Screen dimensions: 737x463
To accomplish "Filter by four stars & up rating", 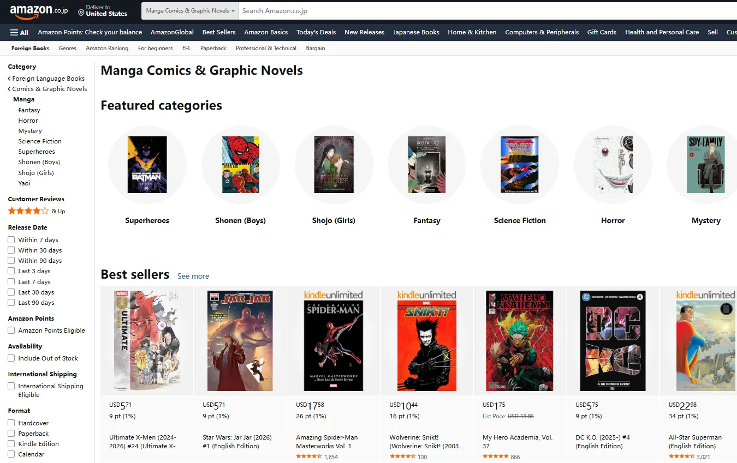I will tap(28, 211).
